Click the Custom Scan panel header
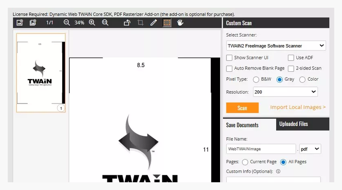Viewport: 342px width, 190px height. [x=276, y=23]
